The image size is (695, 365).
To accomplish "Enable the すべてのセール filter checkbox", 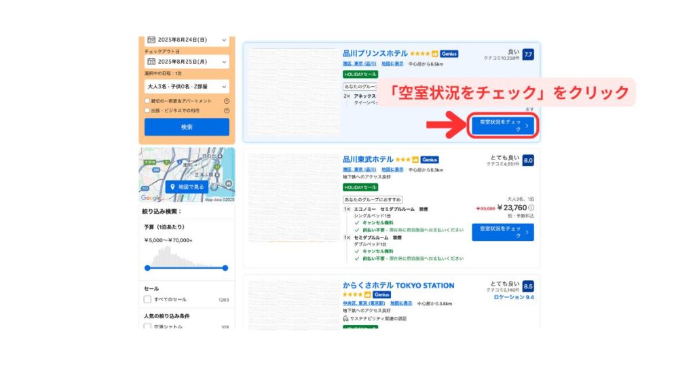I will tap(147, 299).
